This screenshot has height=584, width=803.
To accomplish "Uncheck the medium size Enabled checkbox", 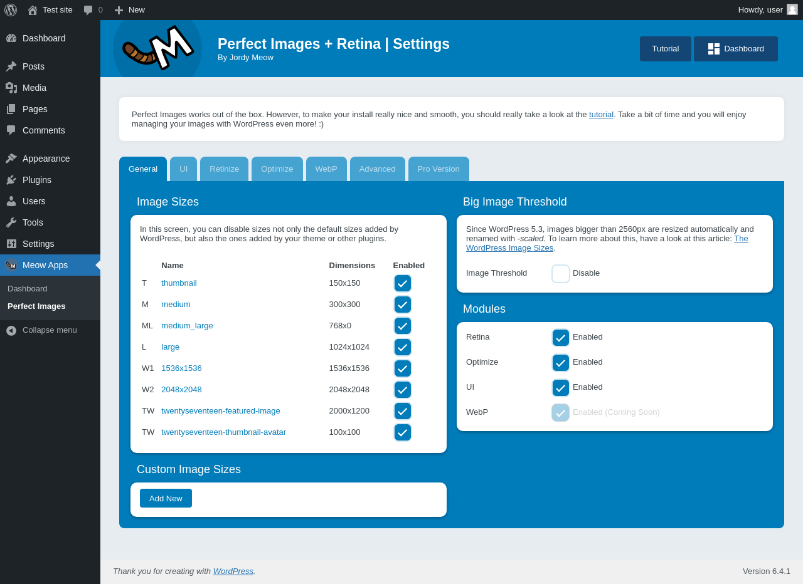I will (403, 305).
